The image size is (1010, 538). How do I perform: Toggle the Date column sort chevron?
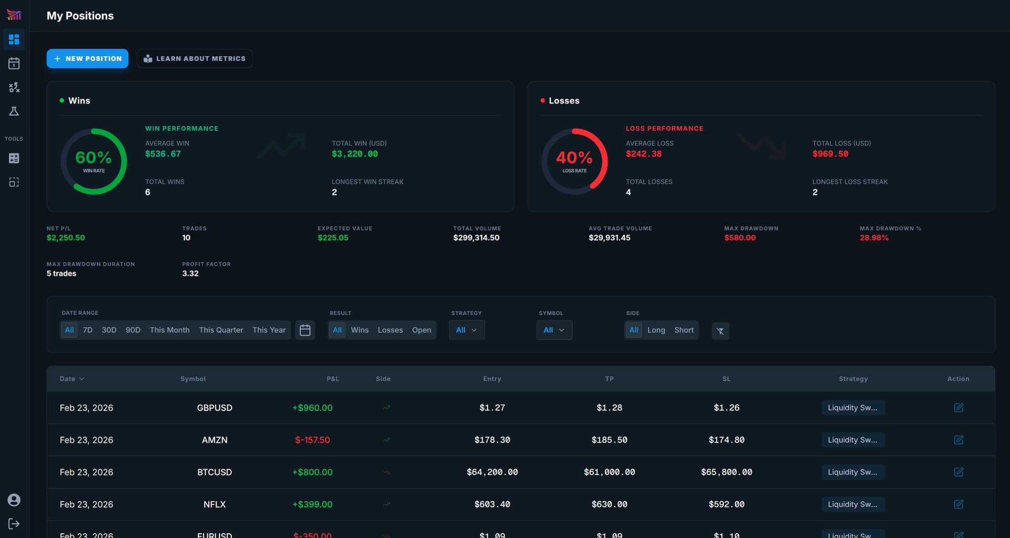82,379
